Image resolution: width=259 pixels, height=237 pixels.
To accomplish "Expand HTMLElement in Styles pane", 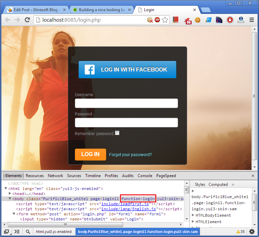I will pyautogui.click(x=193, y=221).
